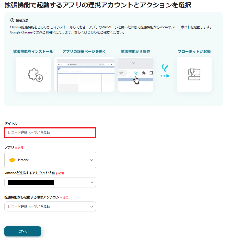Click the Yoom logo above dotted arrow
The height and width of the screenshot is (238, 228).
[165, 68]
